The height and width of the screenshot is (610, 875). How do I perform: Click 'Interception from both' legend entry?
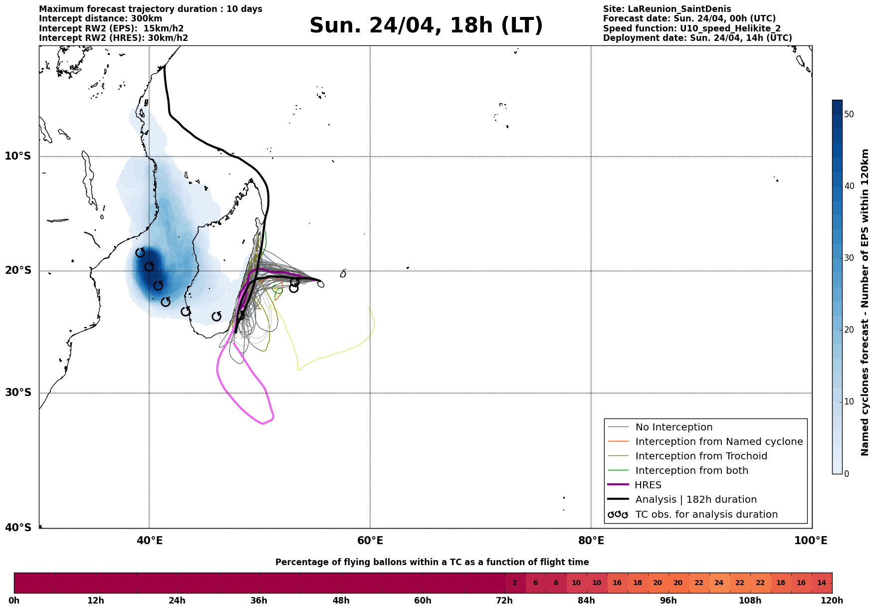click(692, 470)
